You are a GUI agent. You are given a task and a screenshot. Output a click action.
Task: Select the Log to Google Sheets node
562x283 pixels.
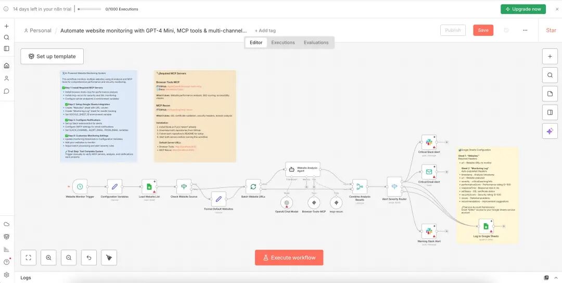coord(486,226)
